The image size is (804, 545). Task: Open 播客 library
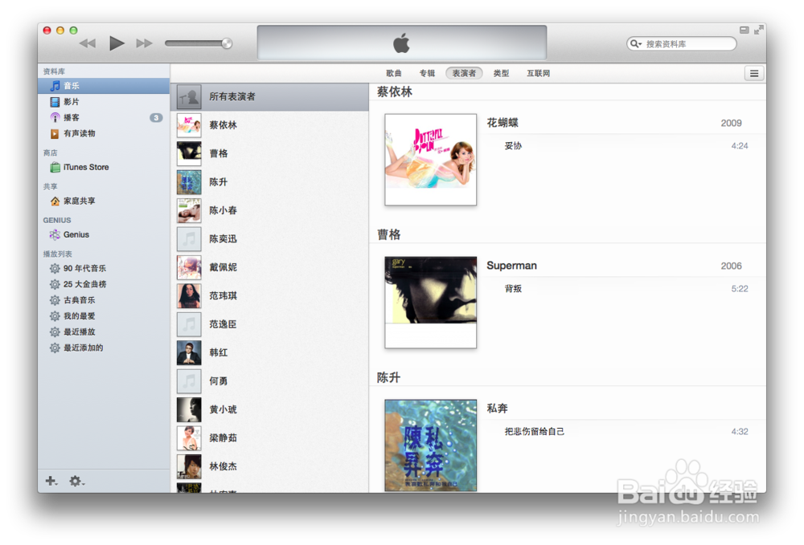tap(104, 117)
